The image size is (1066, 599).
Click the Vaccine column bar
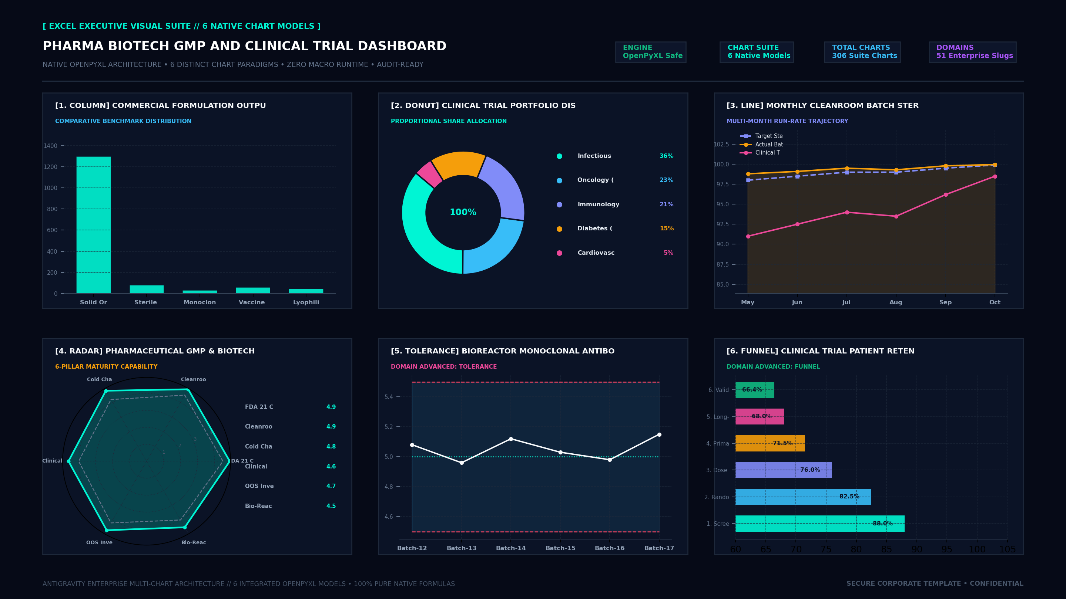point(253,291)
